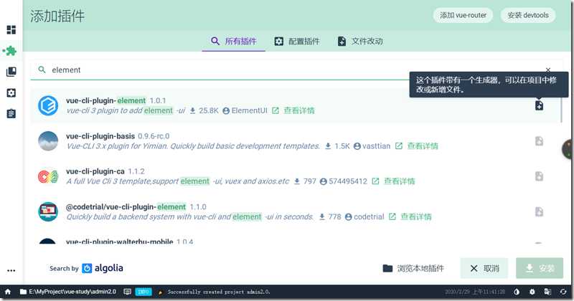The image size is (574, 301).
Task: Switch to 配置插件 tab
Action: 297,42
